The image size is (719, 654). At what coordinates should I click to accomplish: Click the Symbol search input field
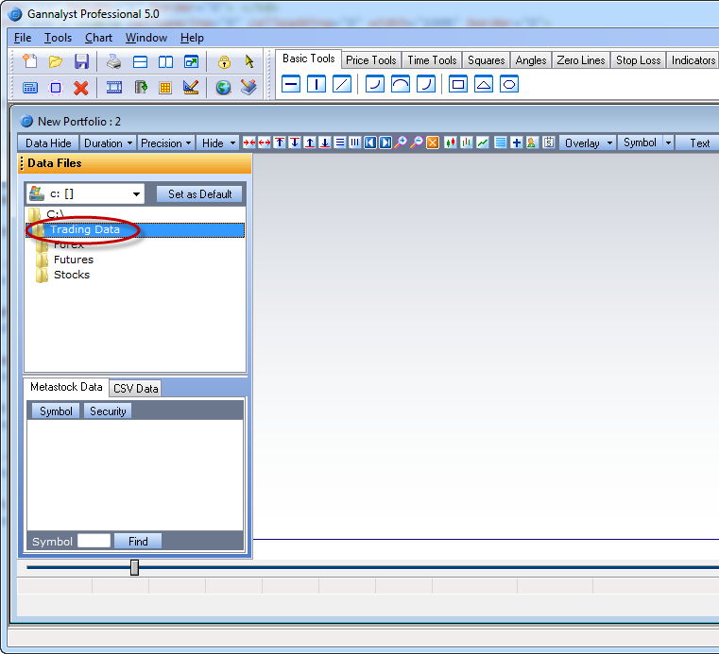pos(94,541)
